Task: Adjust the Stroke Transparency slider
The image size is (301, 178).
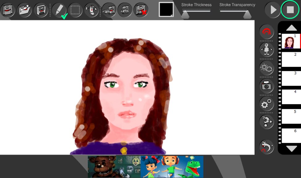Action: (x=247, y=14)
